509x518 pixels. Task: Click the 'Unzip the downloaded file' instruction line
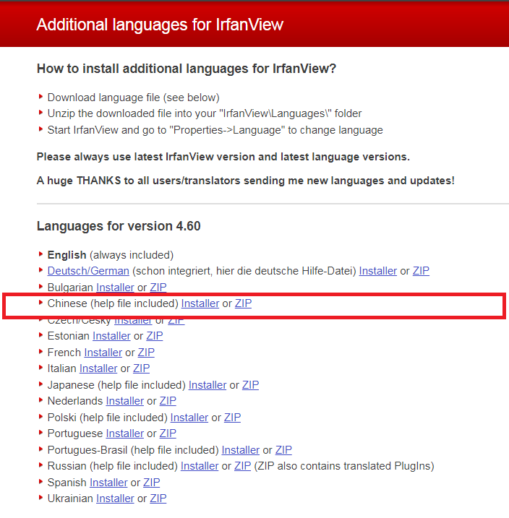click(205, 113)
